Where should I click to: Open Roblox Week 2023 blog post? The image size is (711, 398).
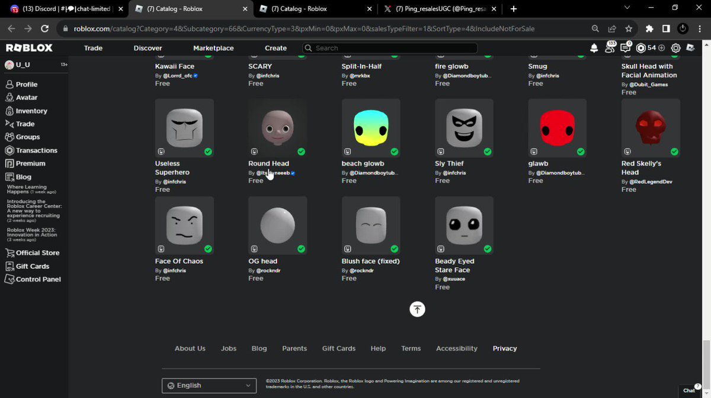(x=33, y=235)
